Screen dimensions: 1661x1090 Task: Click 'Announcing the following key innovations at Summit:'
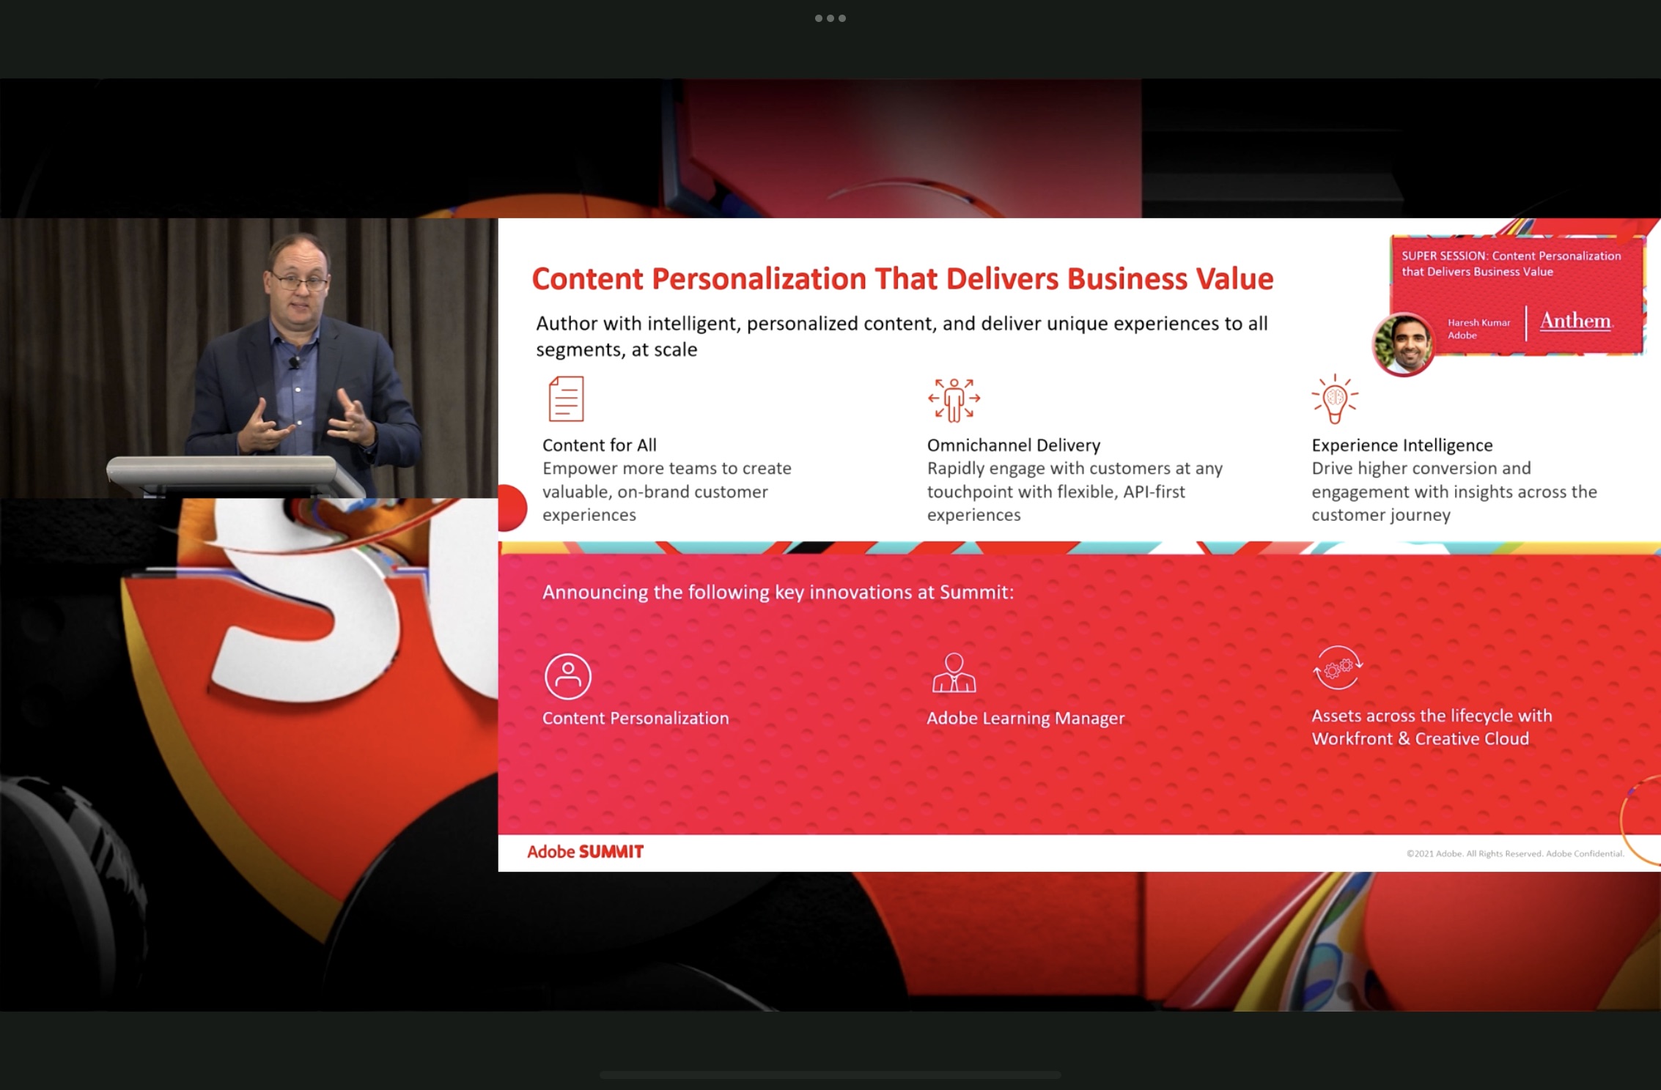[x=778, y=592]
